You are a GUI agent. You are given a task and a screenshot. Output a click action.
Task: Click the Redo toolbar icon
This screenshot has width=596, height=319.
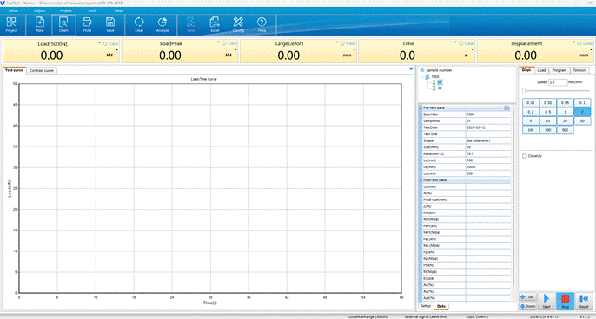(x=191, y=24)
